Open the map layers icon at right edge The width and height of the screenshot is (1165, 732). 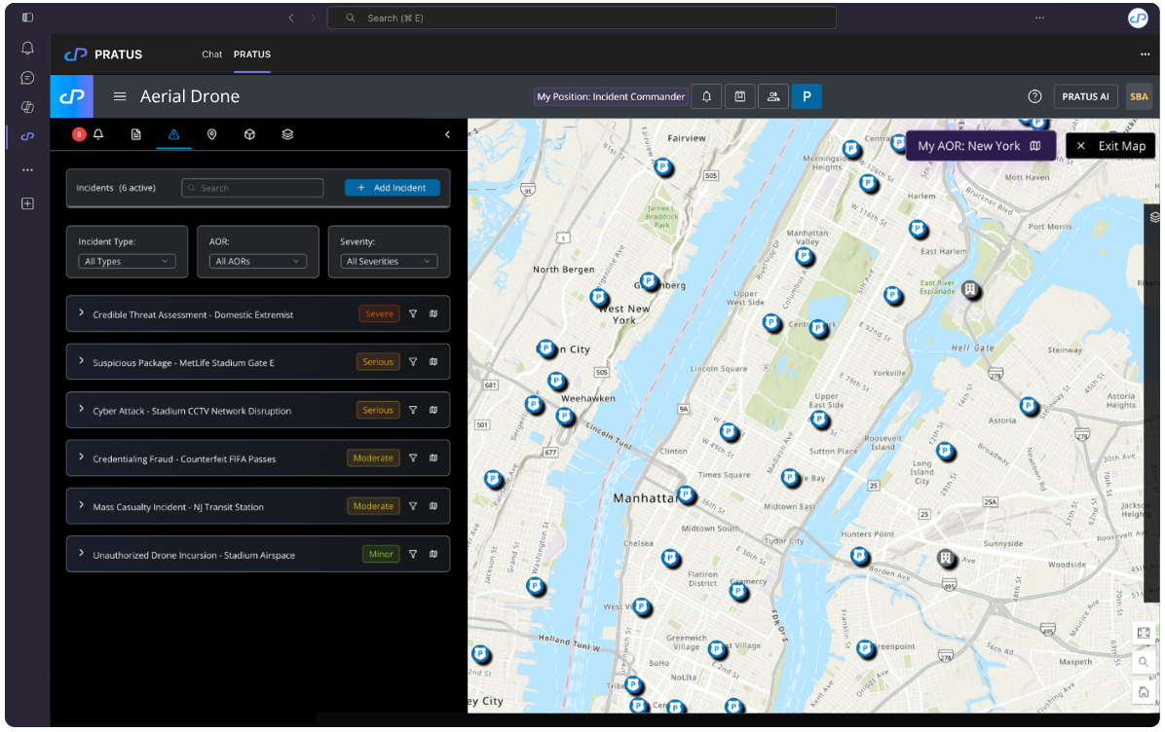(x=1154, y=217)
